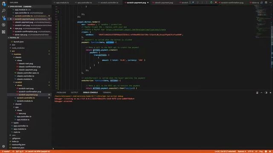The height and width of the screenshot is (153, 273).
Task: Click the feedback smiley in status bar
Action: pyautogui.click(x=266, y=151)
